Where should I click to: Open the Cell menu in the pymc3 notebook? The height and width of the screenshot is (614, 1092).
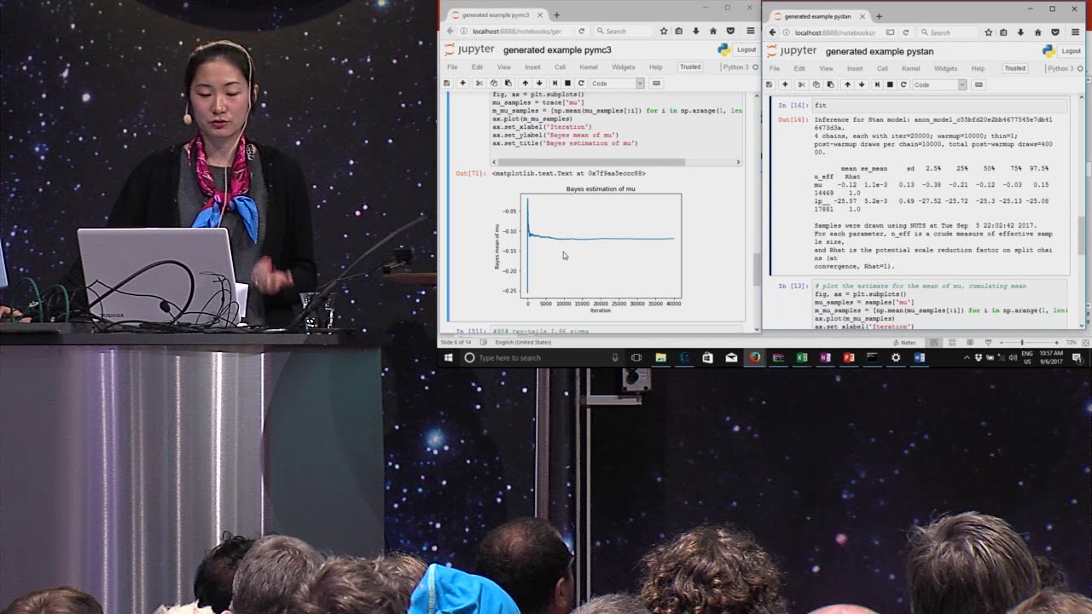[561, 67]
